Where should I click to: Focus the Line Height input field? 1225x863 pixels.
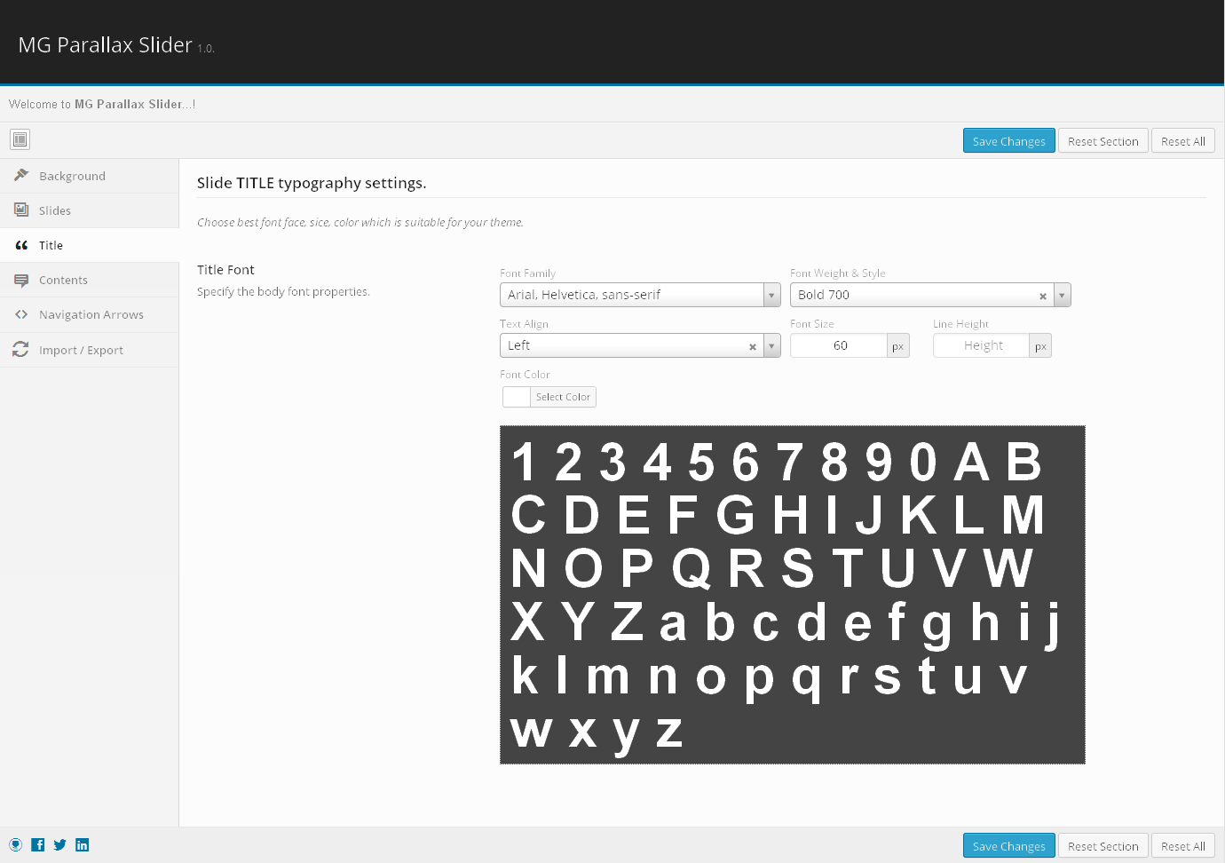click(982, 345)
